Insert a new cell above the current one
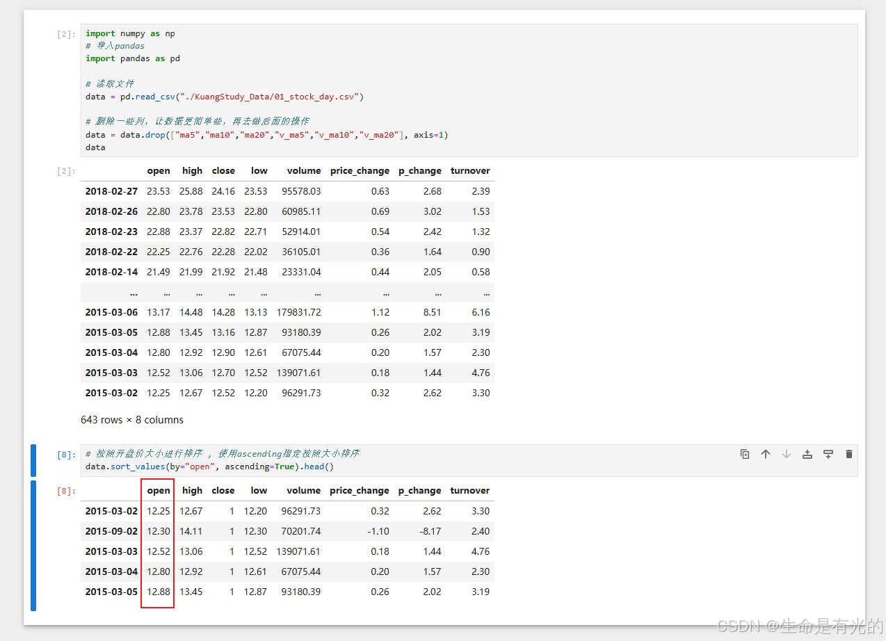 click(807, 454)
